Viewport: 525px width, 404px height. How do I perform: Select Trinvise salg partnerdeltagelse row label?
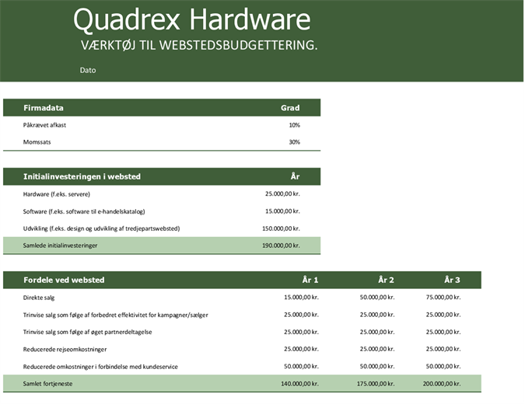pos(87,332)
